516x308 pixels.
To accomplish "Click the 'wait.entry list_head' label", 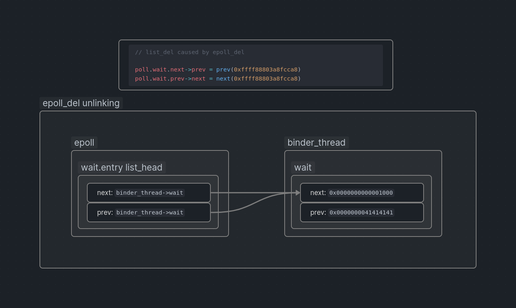I will 122,167.
